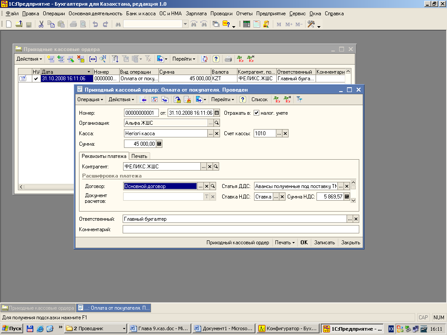Expand the Действия menu in list window

(x=29, y=59)
